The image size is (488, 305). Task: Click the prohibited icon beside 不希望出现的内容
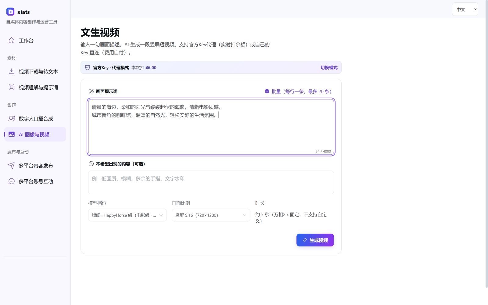(x=91, y=163)
